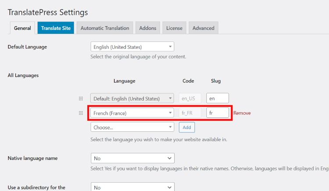Click drag handle beside French (France) row

tap(81, 113)
